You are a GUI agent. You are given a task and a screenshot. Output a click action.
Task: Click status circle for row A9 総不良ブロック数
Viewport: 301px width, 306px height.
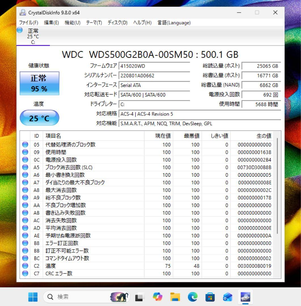(25, 197)
